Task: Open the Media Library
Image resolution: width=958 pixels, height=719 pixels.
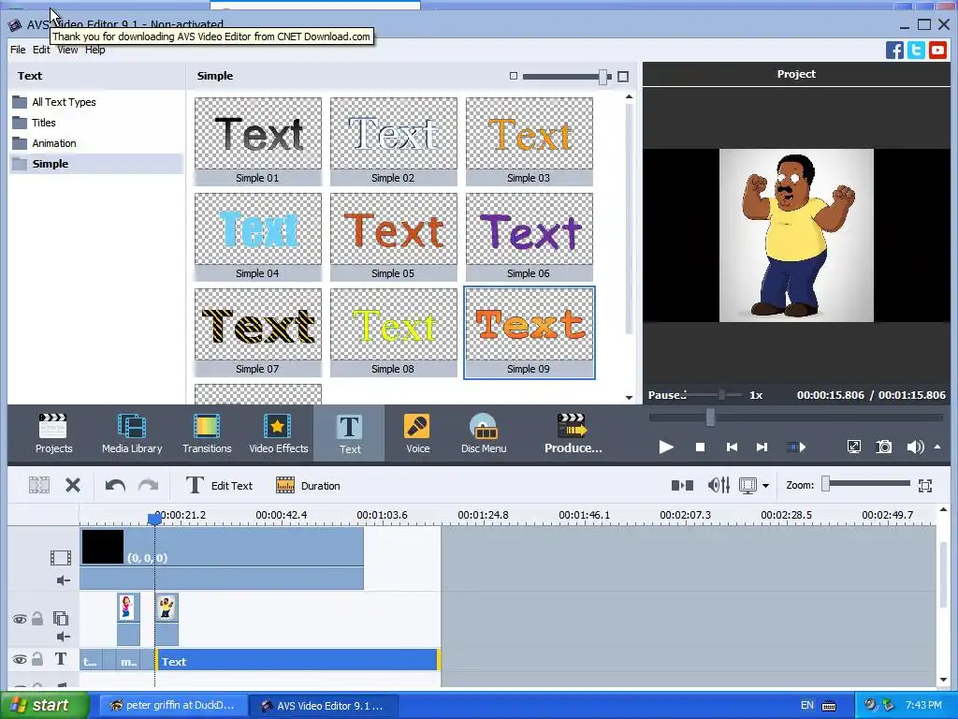Action: pos(132,433)
